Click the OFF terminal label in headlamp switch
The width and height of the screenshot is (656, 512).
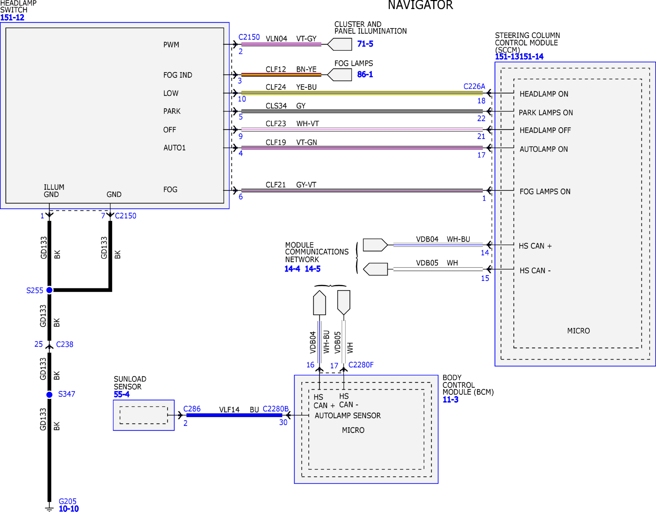pos(170,130)
